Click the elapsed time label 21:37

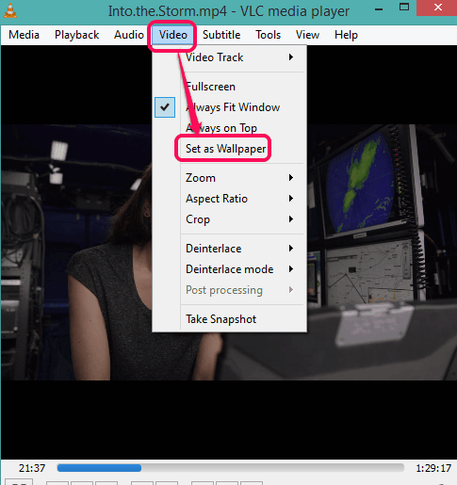[32, 468]
